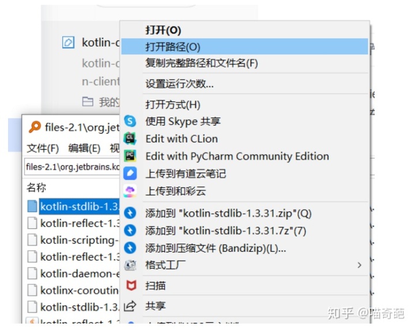Select 复制完整路径和文件名(F)
415x330 pixels.
pos(244,63)
